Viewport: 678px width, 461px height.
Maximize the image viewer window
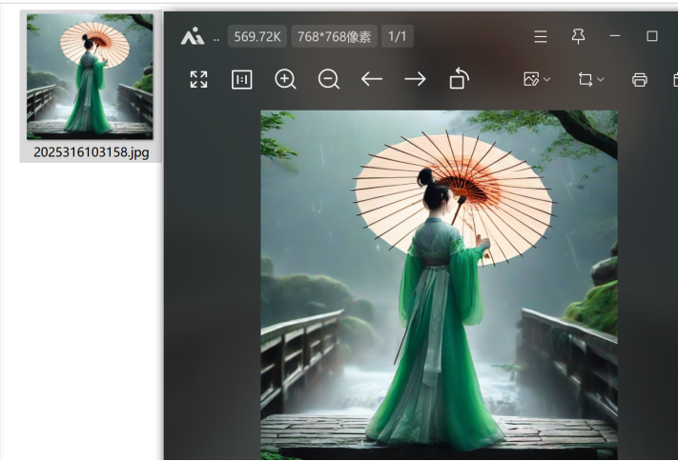[652, 36]
